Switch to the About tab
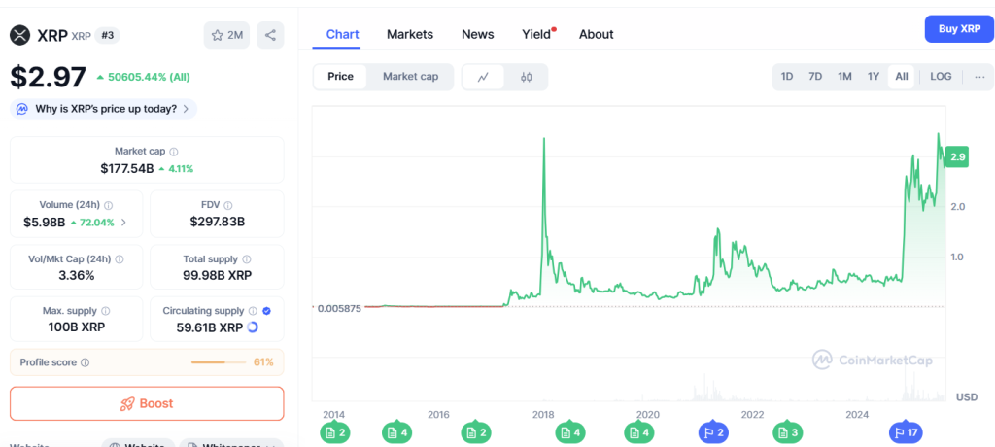The image size is (995, 447). tap(596, 34)
